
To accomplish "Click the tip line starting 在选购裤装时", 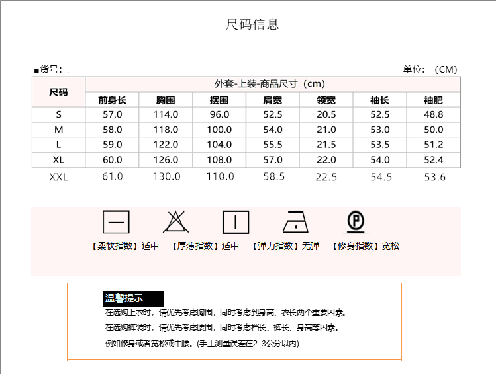I will click(222, 328).
